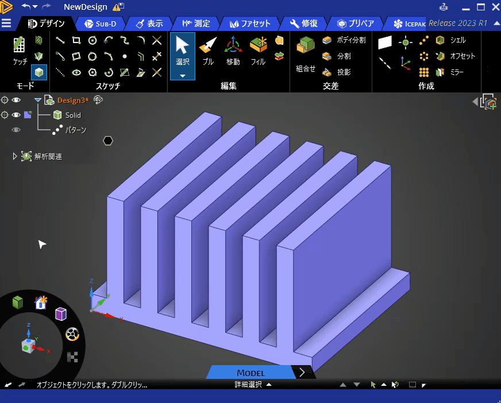Image resolution: width=501 pixels, height=403 pixels.
Task: Click the chevron beside MODEL tab
Action: click(x=302, y=373)
